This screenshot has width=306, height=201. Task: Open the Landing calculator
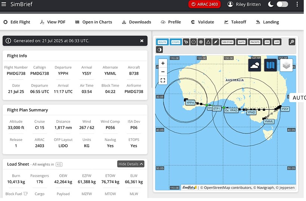pos(267,22)
